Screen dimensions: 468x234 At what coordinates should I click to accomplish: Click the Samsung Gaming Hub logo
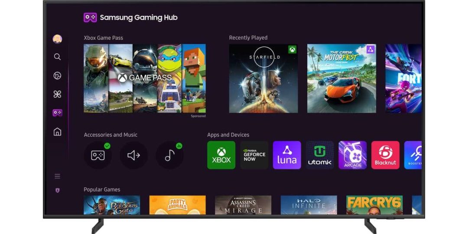pyautogui.click(x=90, y=18)
